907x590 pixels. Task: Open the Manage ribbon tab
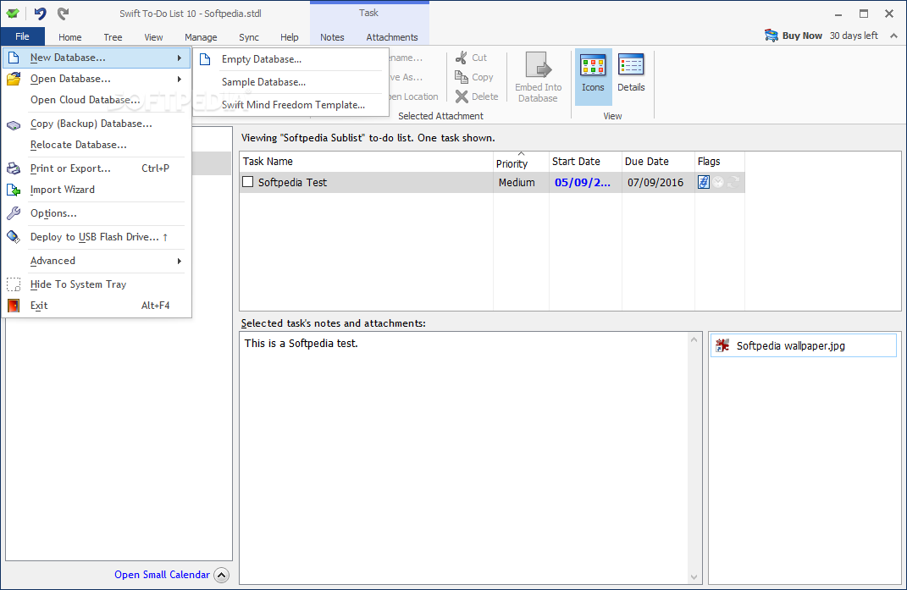201,37
